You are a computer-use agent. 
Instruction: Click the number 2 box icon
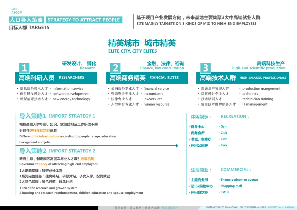(x=115, y=68)
